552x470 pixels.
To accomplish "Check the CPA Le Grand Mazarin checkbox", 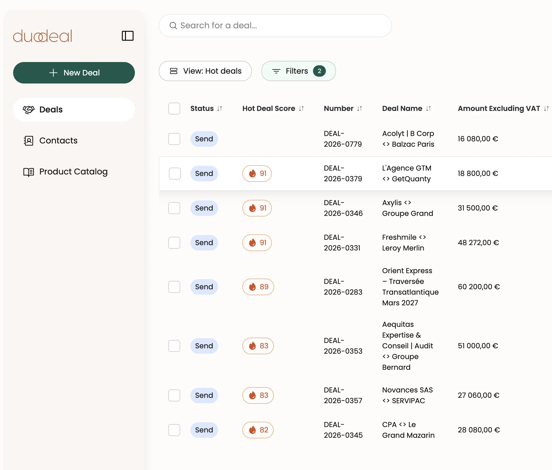I will click(174, 430).
